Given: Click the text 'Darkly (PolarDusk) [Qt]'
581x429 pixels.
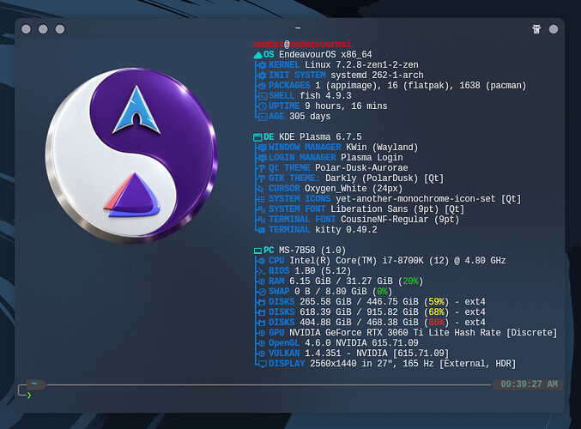Looking at the screenshot, I should click(x=384, y=178).
